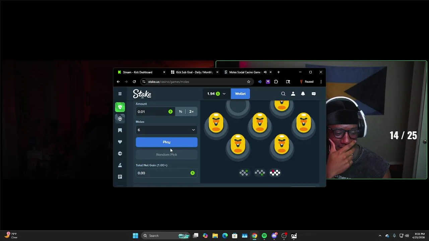
Task: Halve the bet with the ½ button
Action: (x=180, y=111)
